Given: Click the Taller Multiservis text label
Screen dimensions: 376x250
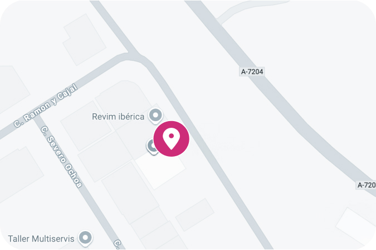Looking at the screenshot, I should click(41, 239).
